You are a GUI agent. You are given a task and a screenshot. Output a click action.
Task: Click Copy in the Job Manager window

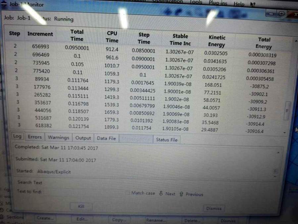tap(119, 220)
